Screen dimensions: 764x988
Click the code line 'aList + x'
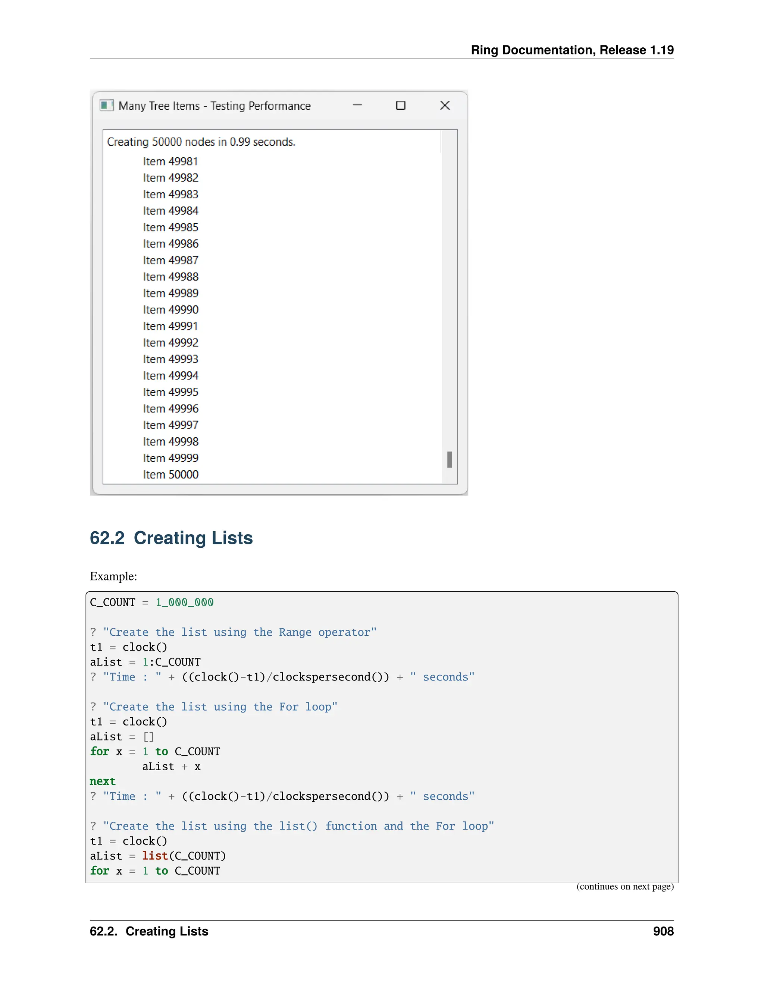[172, 767]
